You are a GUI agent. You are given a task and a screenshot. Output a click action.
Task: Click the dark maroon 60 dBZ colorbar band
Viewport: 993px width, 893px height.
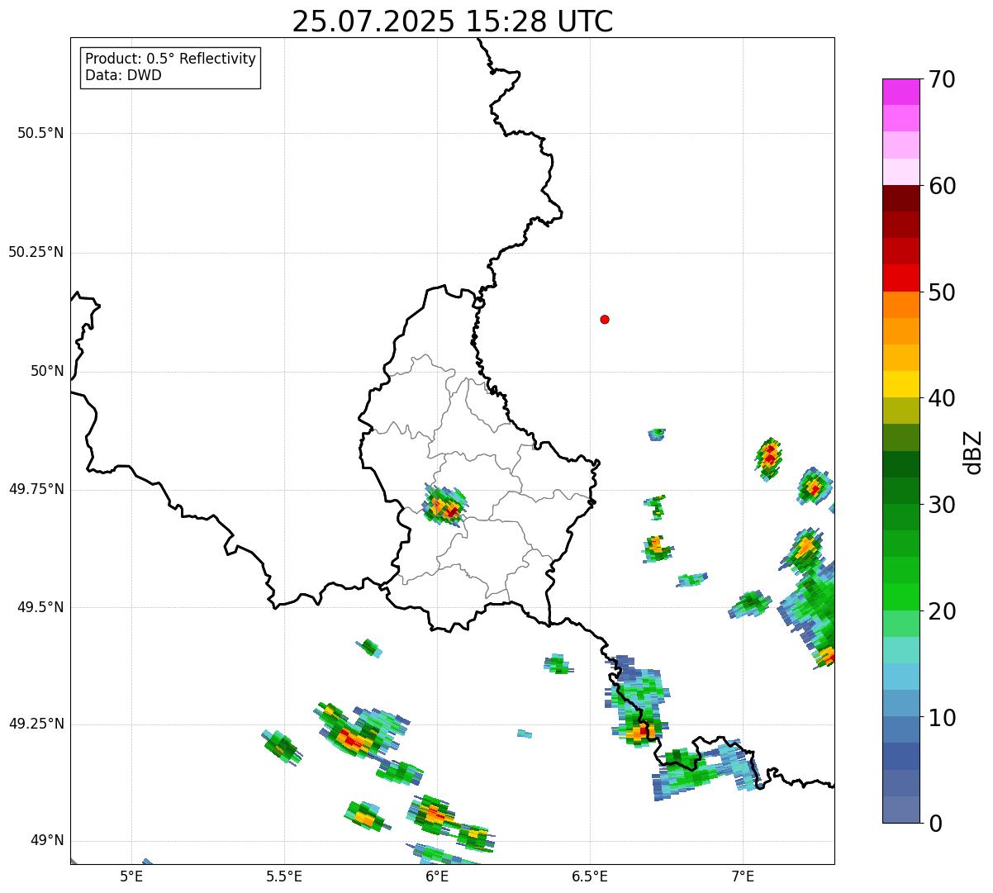(x=901, y=198)
